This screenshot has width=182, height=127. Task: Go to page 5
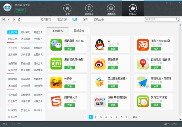(x=111, y=117)
